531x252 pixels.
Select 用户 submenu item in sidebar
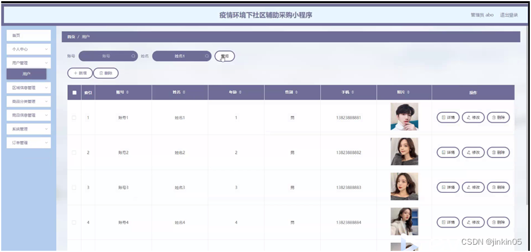click(x=26, y=74)
